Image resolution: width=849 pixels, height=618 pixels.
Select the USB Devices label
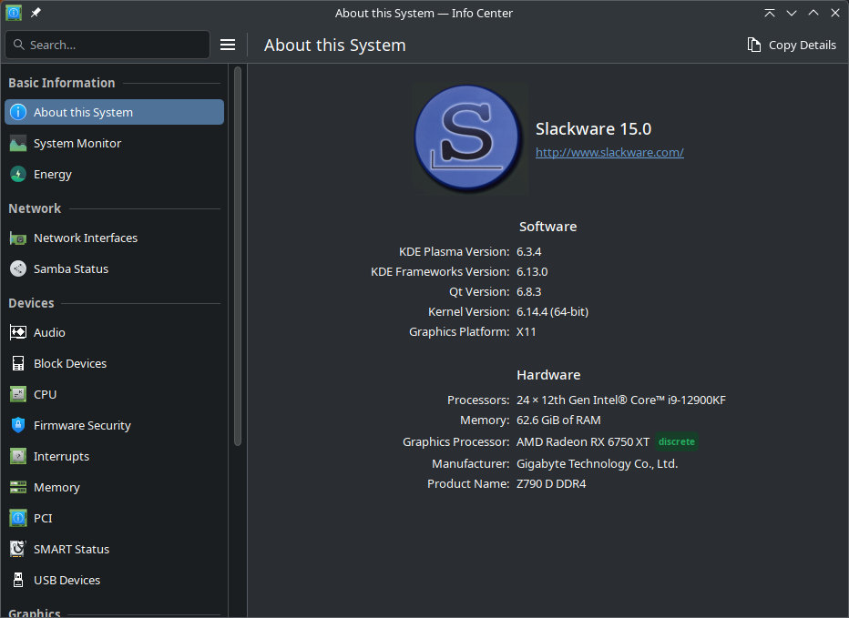coord(67,580)
